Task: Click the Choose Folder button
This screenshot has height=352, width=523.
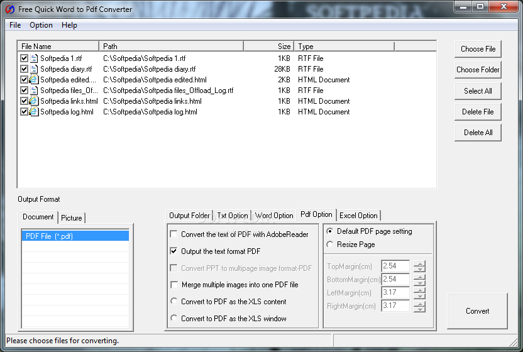Action: click(x=478, y=70)
